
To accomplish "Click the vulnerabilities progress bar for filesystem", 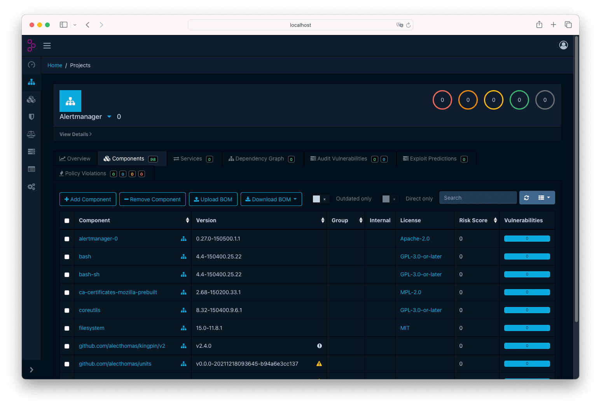I will coord(527,328).
